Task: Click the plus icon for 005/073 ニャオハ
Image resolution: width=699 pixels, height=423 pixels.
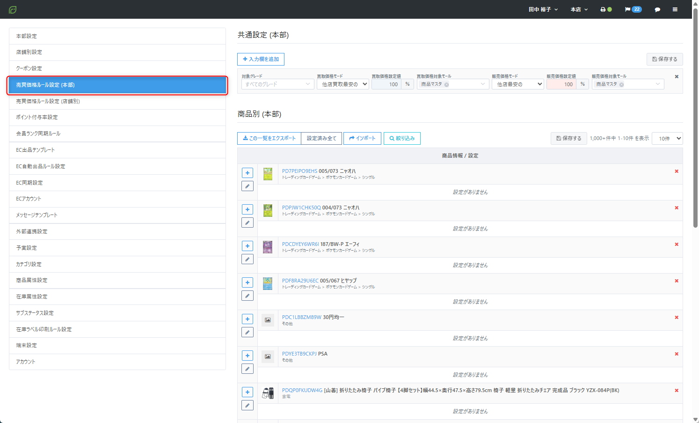Action: pyautogui.click(x=248, y=173)
